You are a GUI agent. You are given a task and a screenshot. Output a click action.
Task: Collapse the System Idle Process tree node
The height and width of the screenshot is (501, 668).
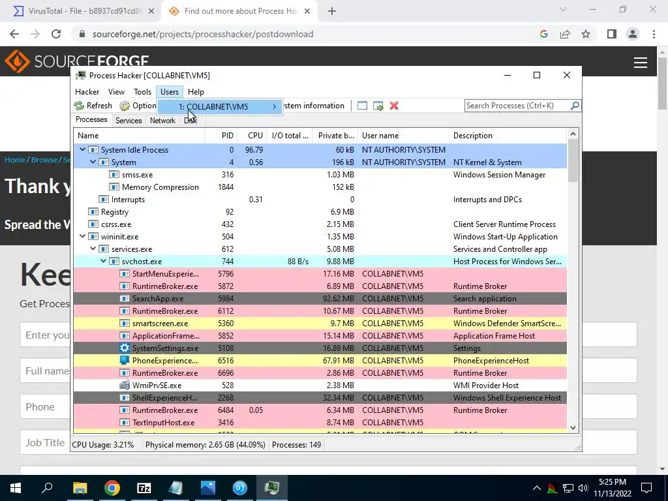[83, 149]
